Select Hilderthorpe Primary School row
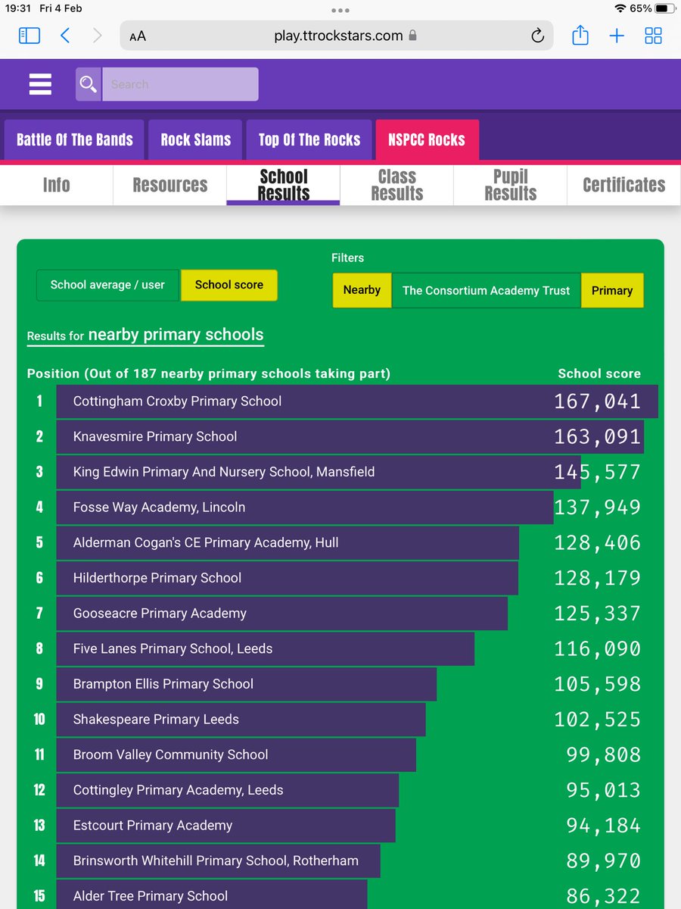Viewport: 681px width, 909px height. (288, 578)
